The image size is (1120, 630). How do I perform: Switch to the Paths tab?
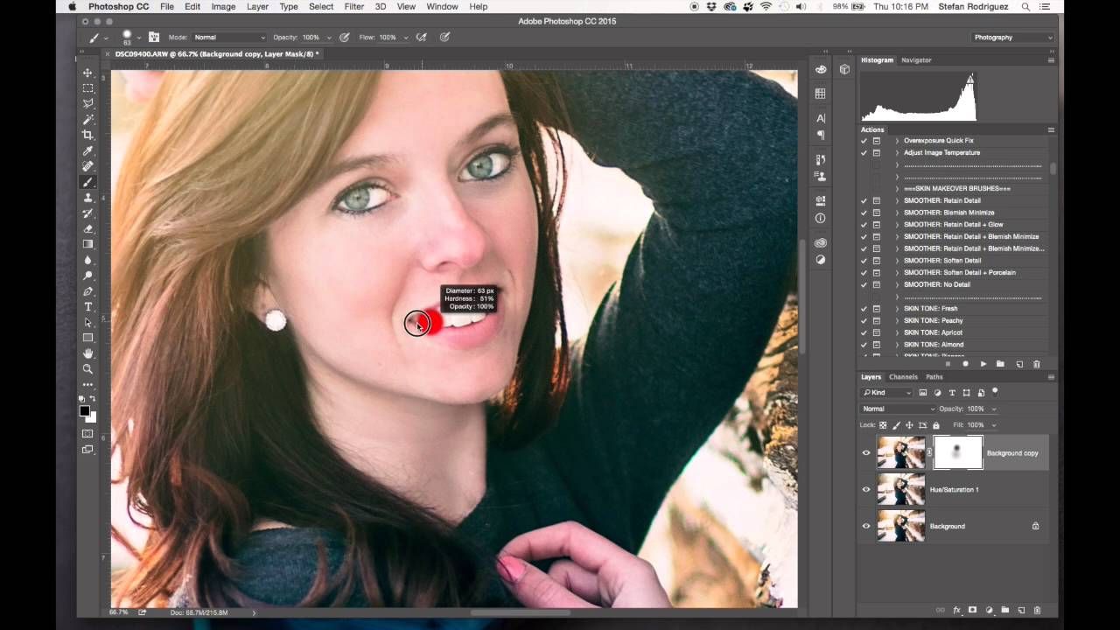click(x=934, y=377)
